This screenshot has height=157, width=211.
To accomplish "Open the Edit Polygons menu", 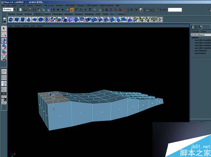I will point(92,5).
